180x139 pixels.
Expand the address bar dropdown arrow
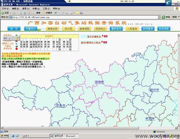[159, 17]
